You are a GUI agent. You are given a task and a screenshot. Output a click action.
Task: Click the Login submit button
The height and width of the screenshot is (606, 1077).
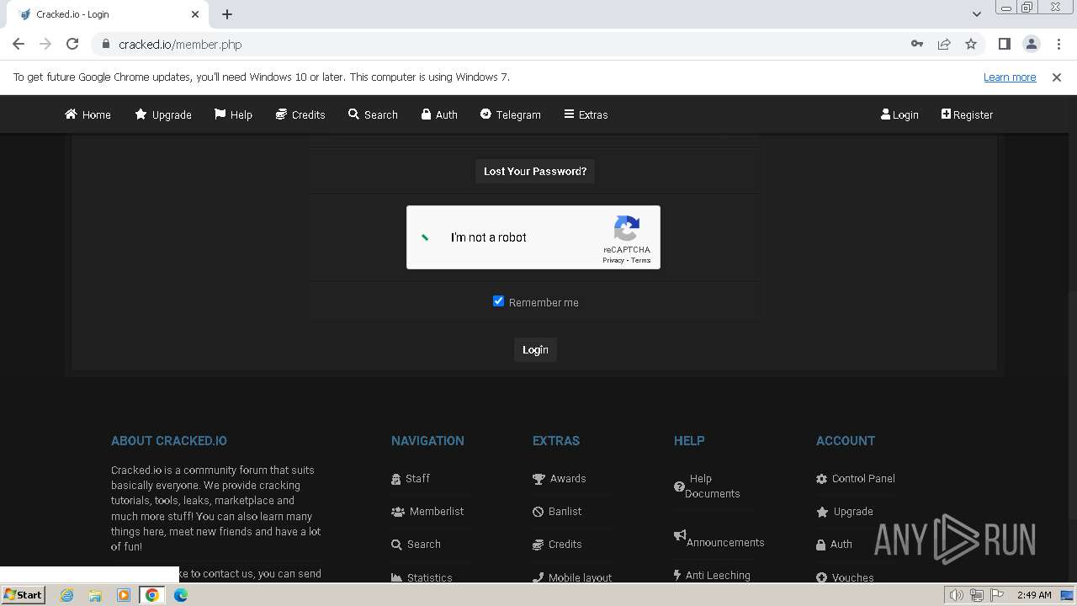535,349
